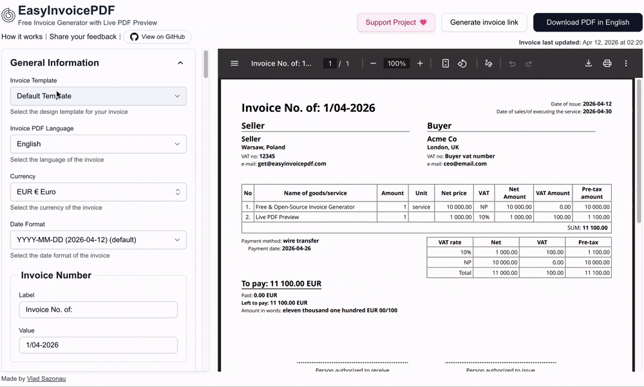Collapse the General Information section
Viewport: 644px width, 387px height.
click(x=180, y=63)
